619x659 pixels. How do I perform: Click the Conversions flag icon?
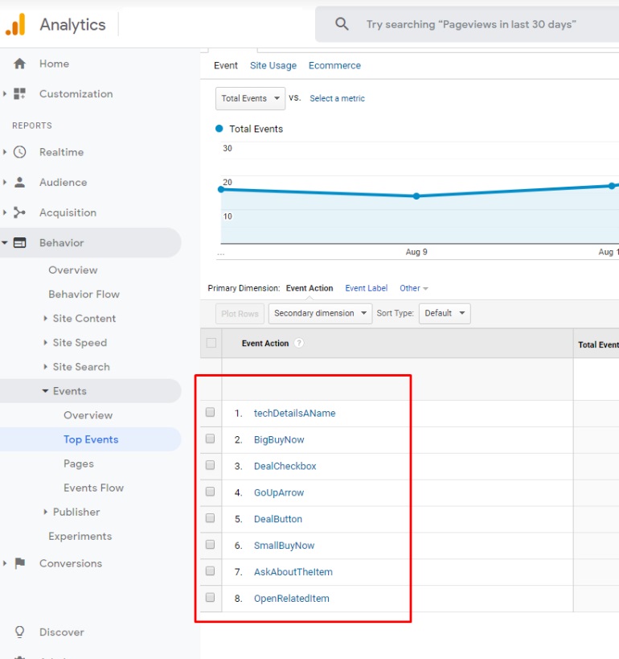[20, 563]
